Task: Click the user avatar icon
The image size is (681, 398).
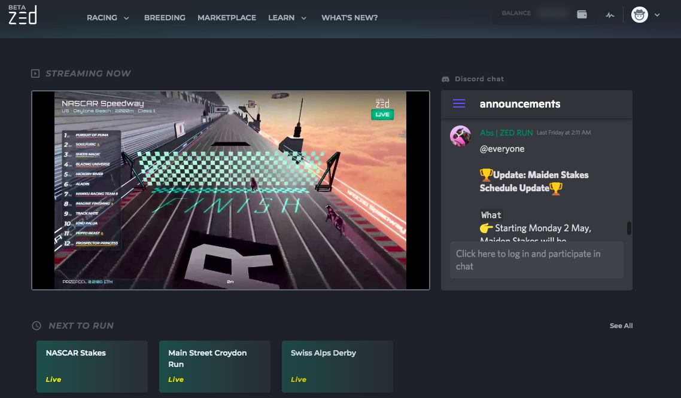Action: (x=639, y=15)
